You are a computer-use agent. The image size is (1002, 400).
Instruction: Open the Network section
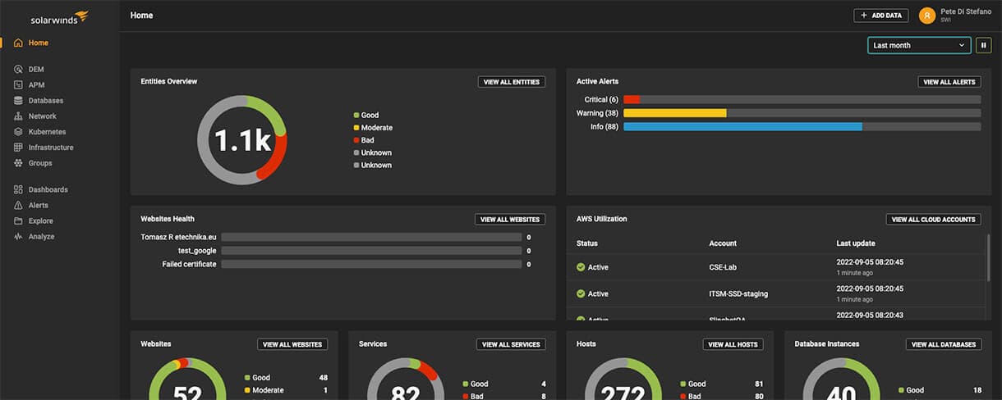point(43,116)
